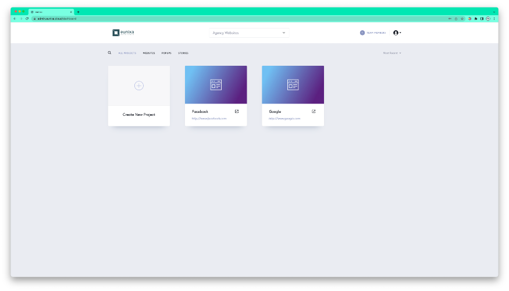Switch to the Popups tab
This screenshot has height=291, width=509.
(166, 53)
